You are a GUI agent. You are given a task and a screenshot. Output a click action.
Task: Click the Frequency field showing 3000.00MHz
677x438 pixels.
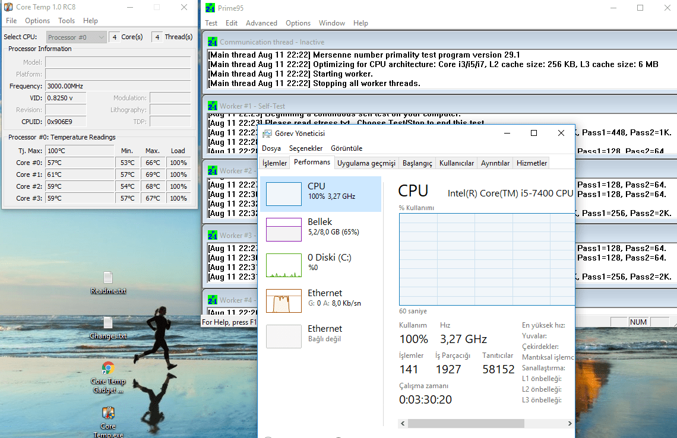click(118, 86)
